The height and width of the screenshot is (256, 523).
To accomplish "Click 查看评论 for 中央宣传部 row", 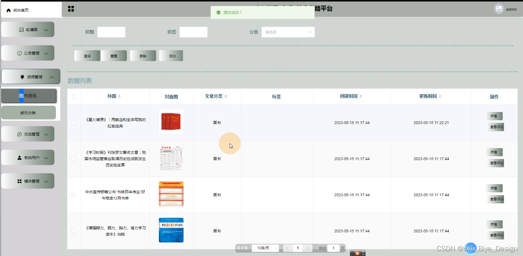I will (495, 199).
